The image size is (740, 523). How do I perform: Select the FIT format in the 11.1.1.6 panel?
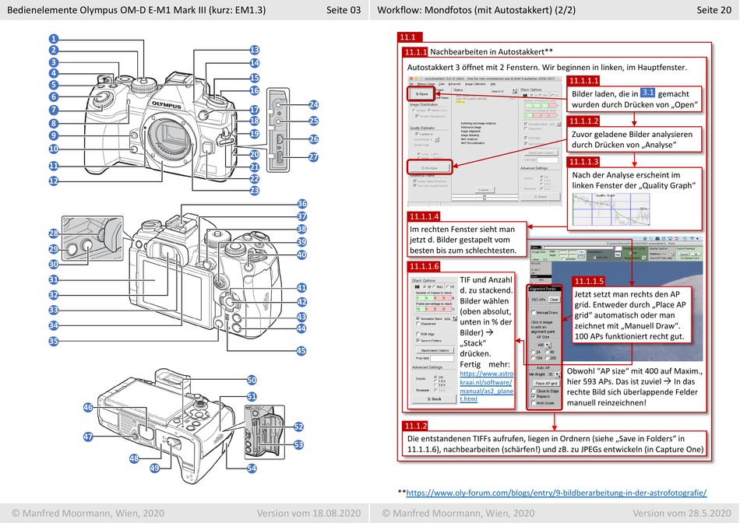pos(447,286)
